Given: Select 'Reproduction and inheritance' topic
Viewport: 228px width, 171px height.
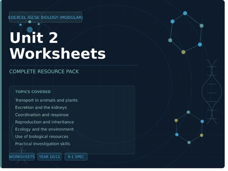Looking at the screenshot, I should click(x=45, y=122).
